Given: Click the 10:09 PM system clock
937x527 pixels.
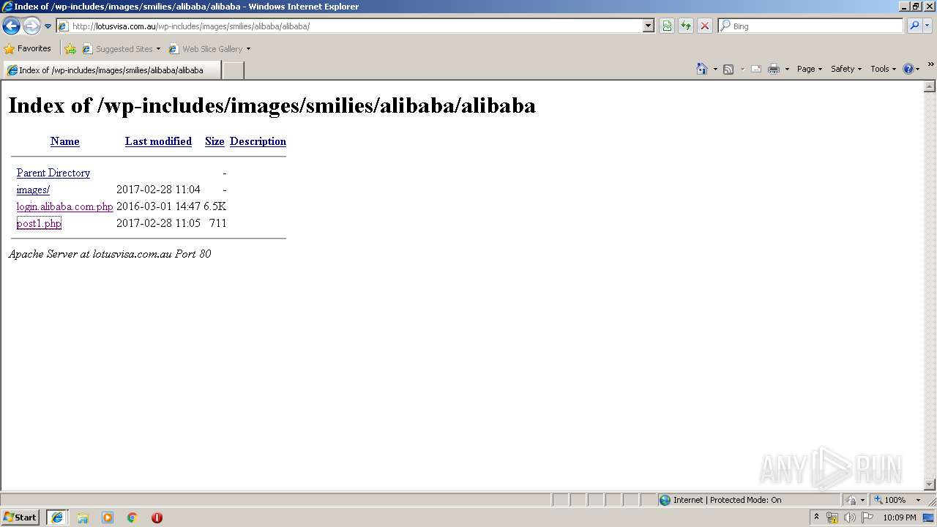Looking at the screenshot, I should 900,517.
